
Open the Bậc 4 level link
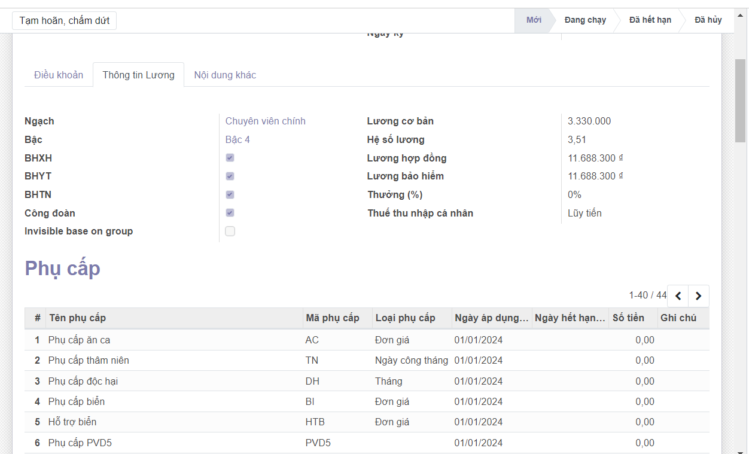pyautogui.click(x=238, y=140)
